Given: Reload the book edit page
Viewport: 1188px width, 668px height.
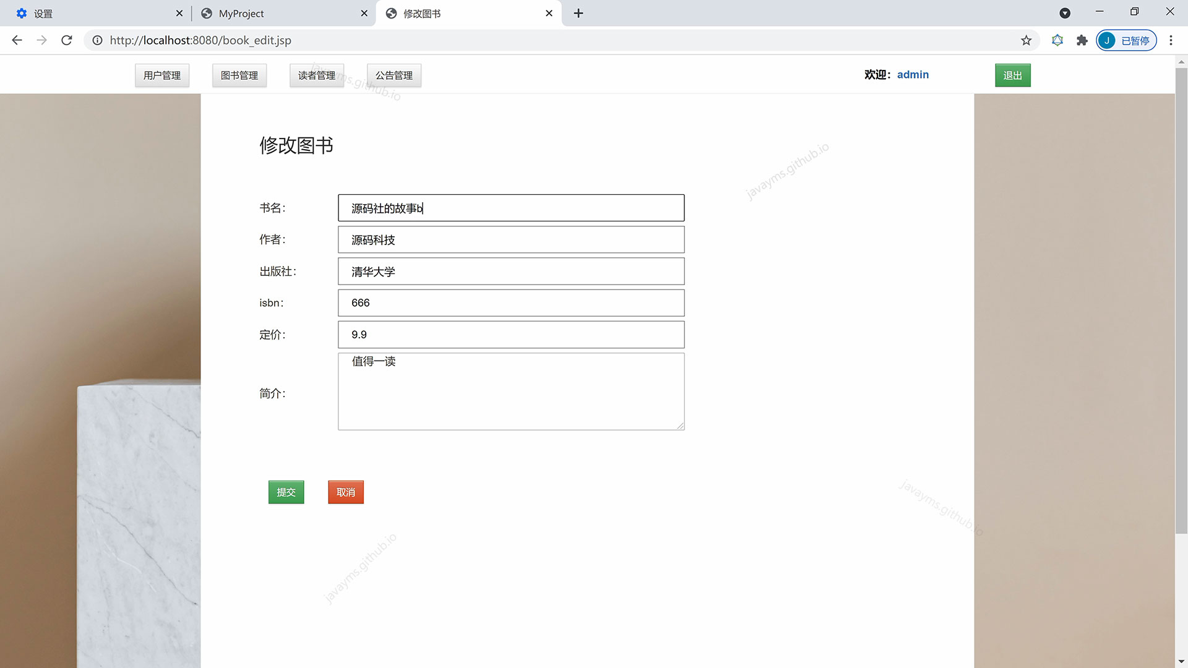Looking at the screenshot, I should click(67, 40).
